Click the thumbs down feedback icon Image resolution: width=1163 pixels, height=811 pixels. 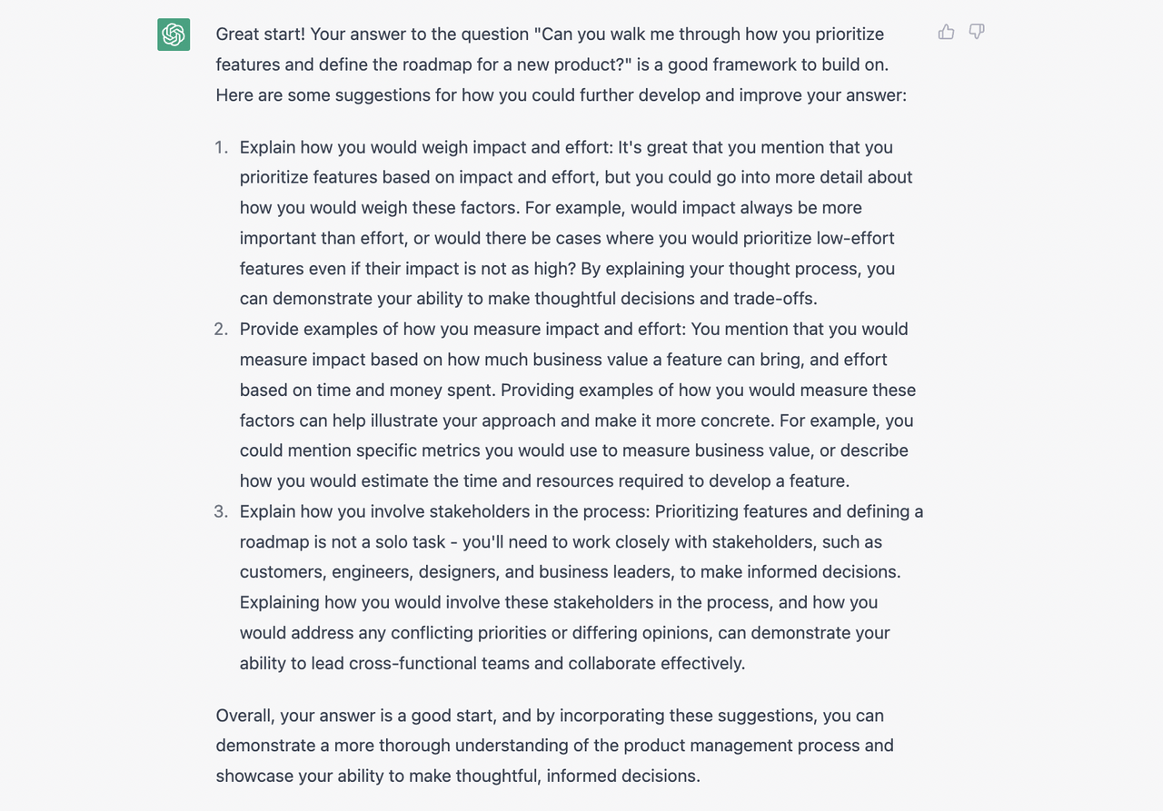pos(977,33)
